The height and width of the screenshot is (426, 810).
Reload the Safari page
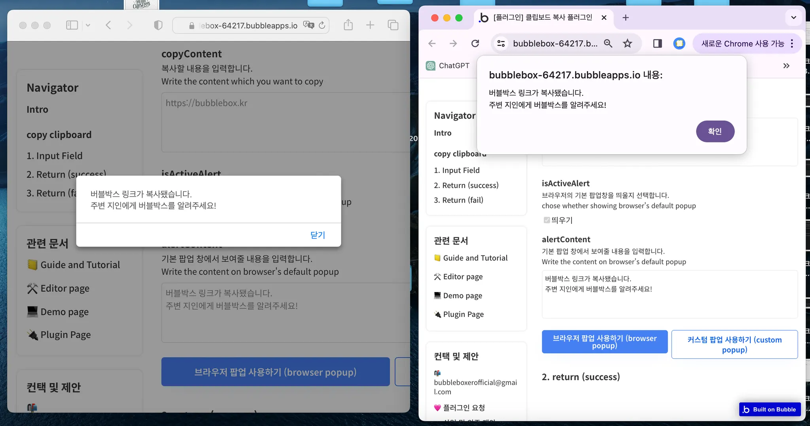click(x=322, y=25)
